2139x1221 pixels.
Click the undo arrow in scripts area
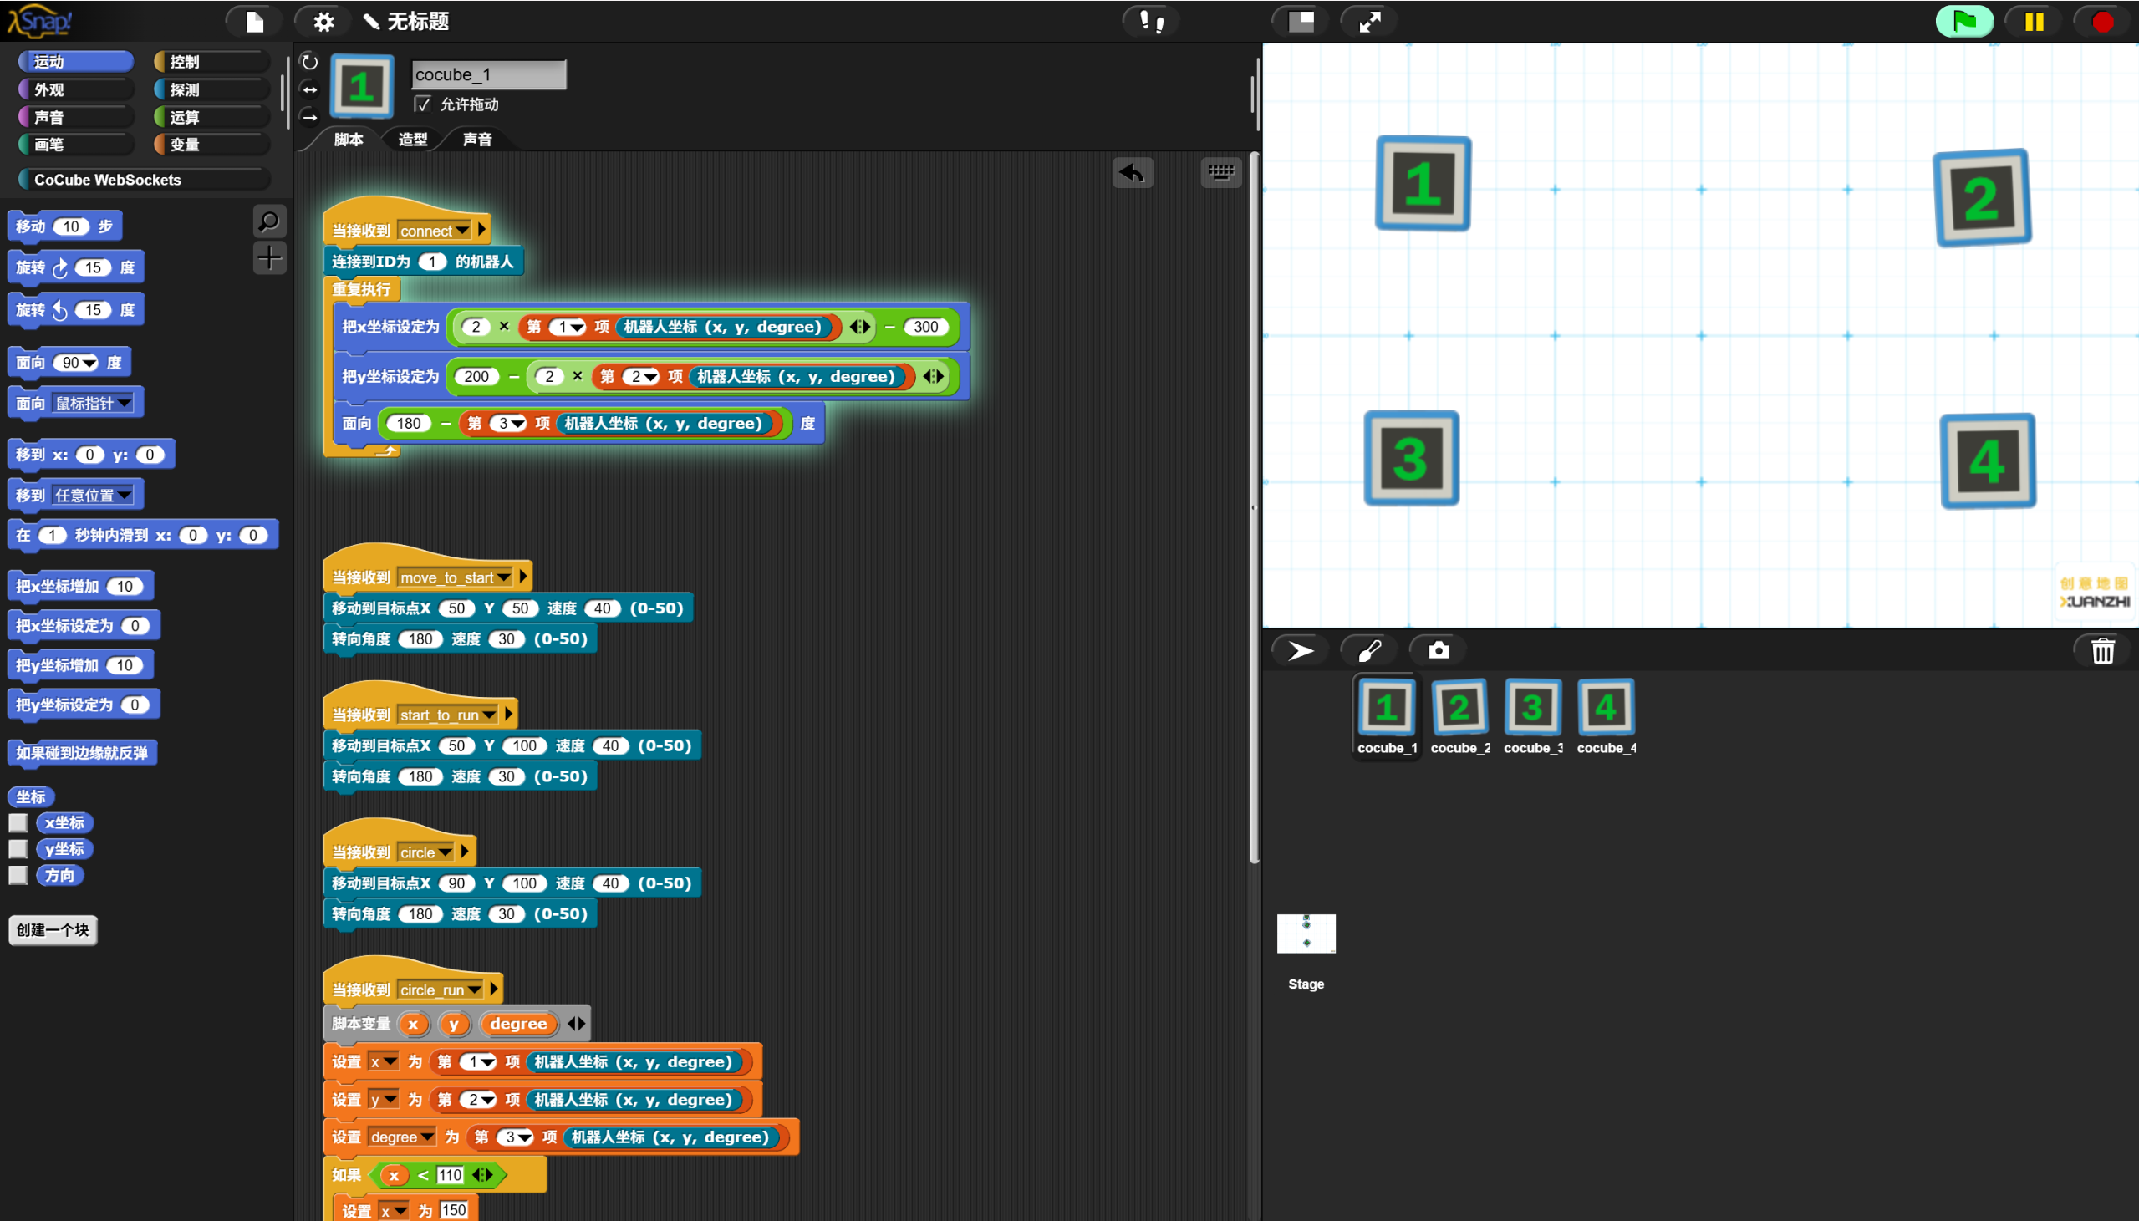[1132, 173]
